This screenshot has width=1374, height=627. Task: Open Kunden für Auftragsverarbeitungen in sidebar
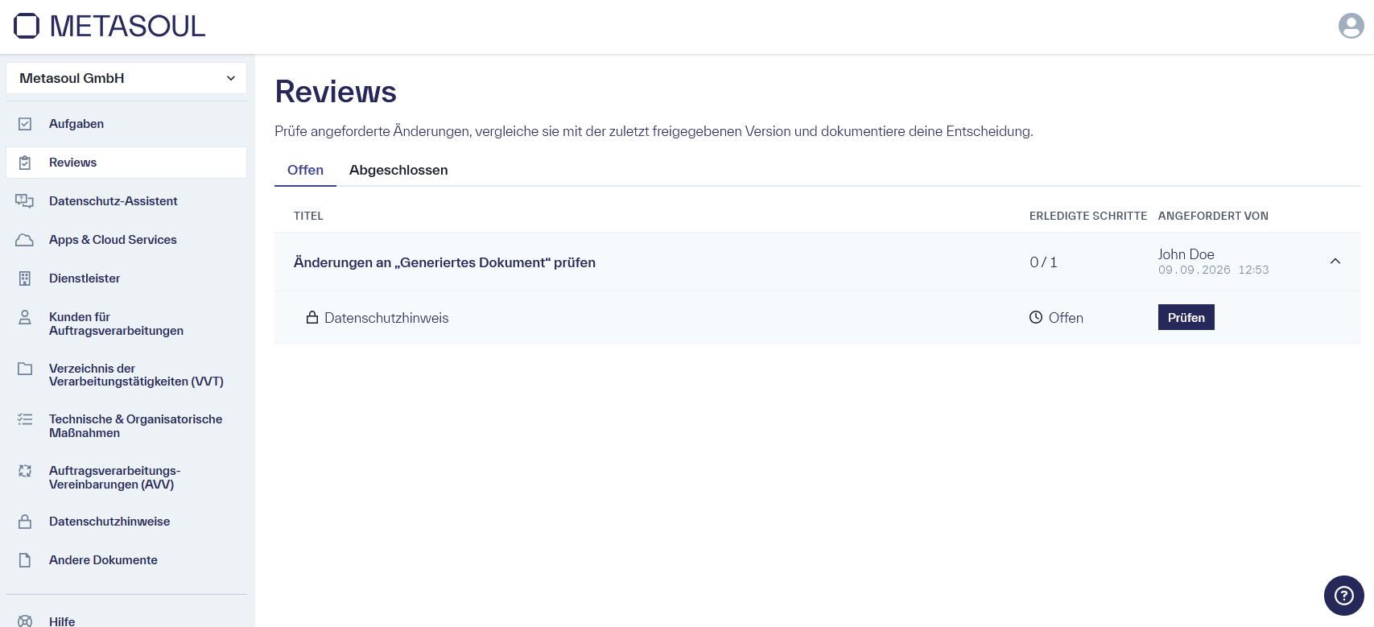tap(126, 324)
